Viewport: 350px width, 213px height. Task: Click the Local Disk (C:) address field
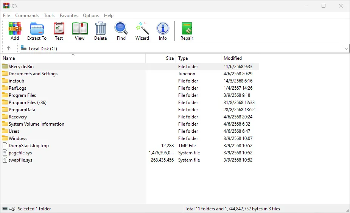tap(184, 49)
